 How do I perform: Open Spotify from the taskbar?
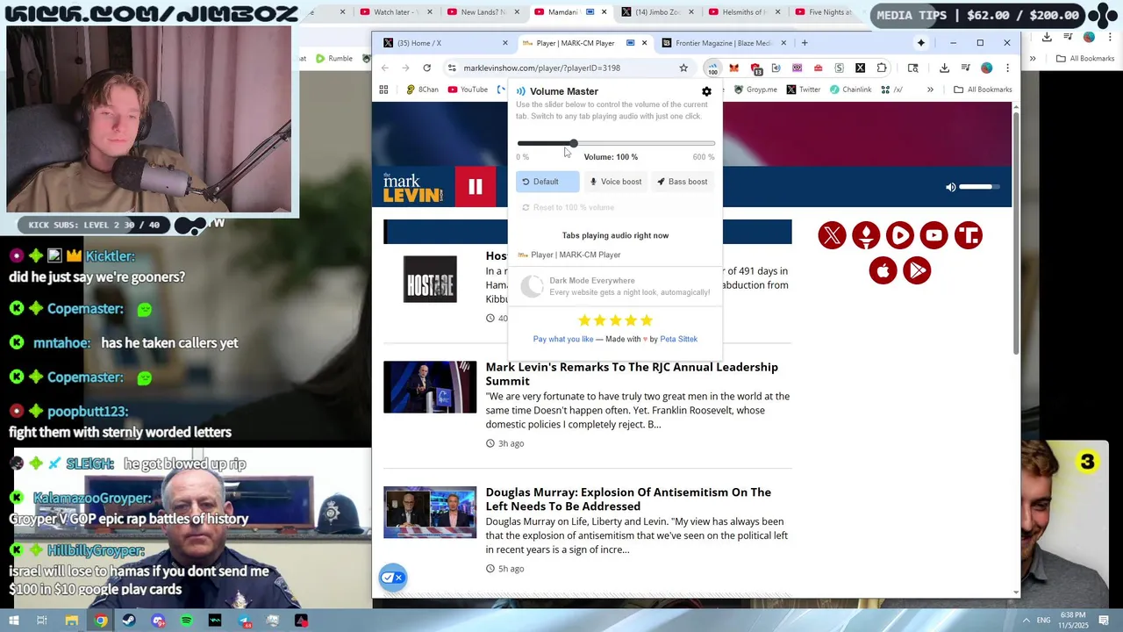(186, 621)
